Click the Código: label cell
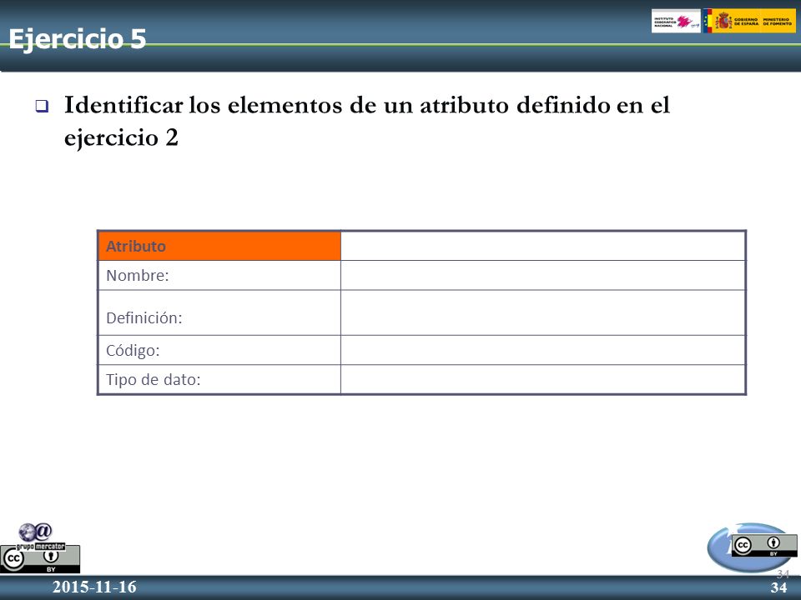The height and width of the screenshot is (600, 801). pos(219,350)
